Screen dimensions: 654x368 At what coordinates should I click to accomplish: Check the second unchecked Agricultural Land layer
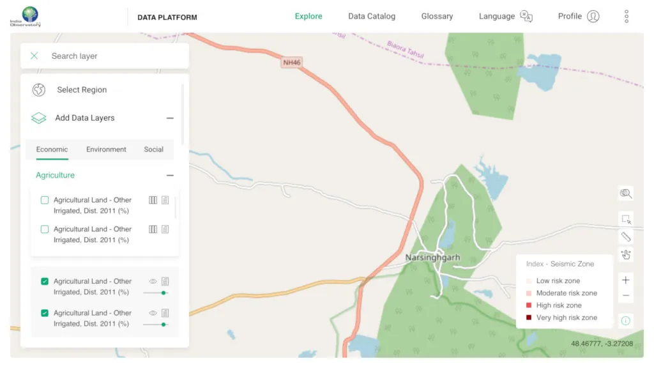coord(45,229)
